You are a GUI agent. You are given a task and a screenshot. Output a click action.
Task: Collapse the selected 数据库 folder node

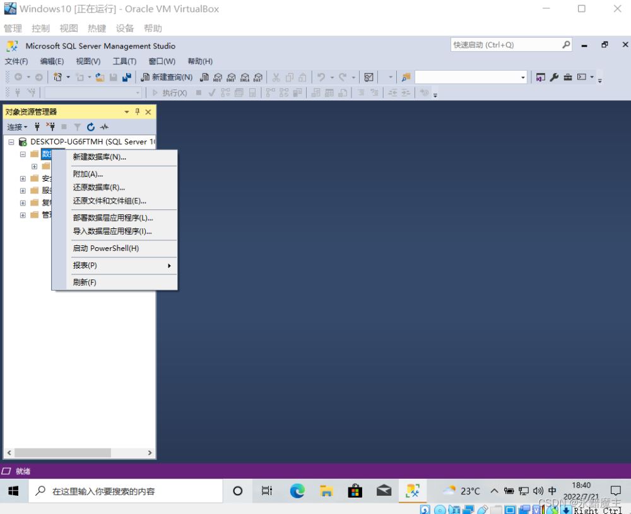point(23,154)
